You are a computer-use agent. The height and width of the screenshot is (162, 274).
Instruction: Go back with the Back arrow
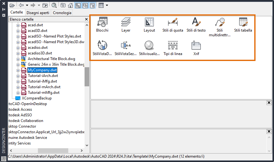21,5
